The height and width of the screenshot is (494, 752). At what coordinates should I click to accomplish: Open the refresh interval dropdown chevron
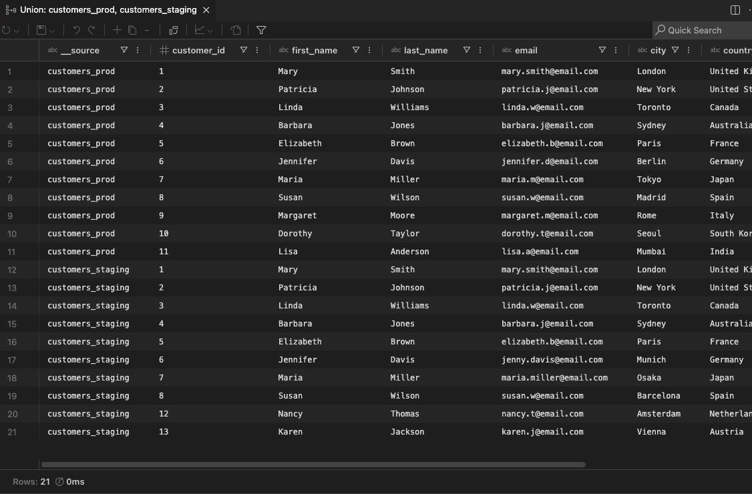17,30
